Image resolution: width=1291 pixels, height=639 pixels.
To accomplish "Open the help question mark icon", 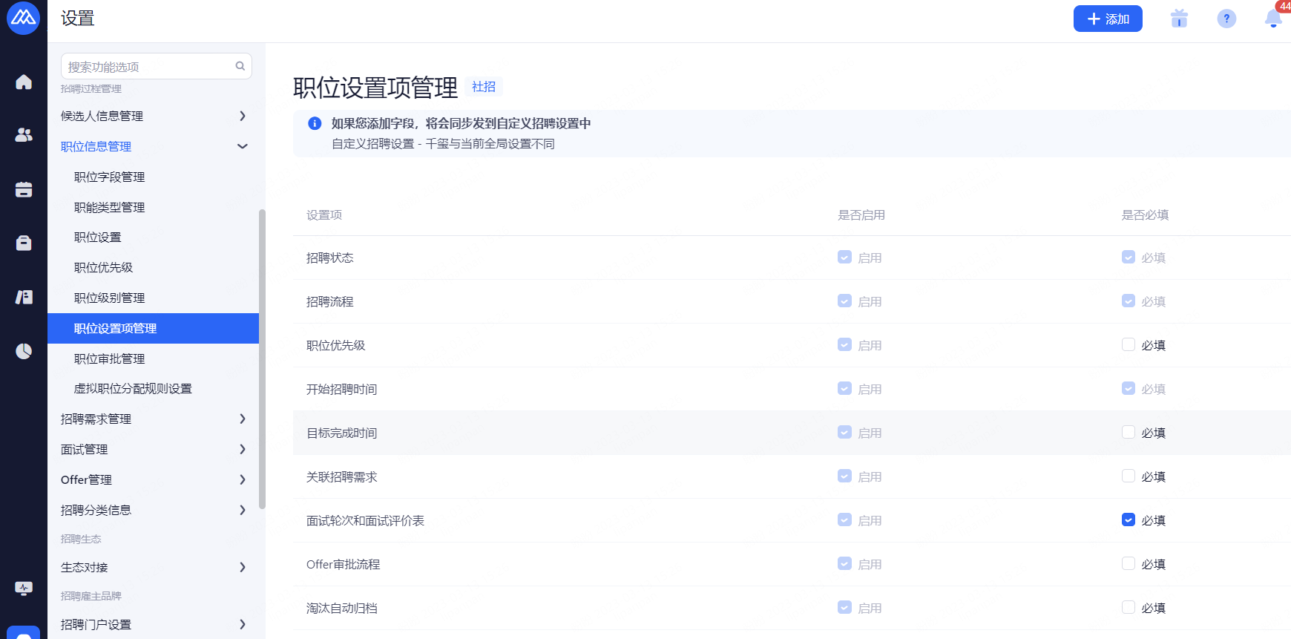I will pos(1226,19).
